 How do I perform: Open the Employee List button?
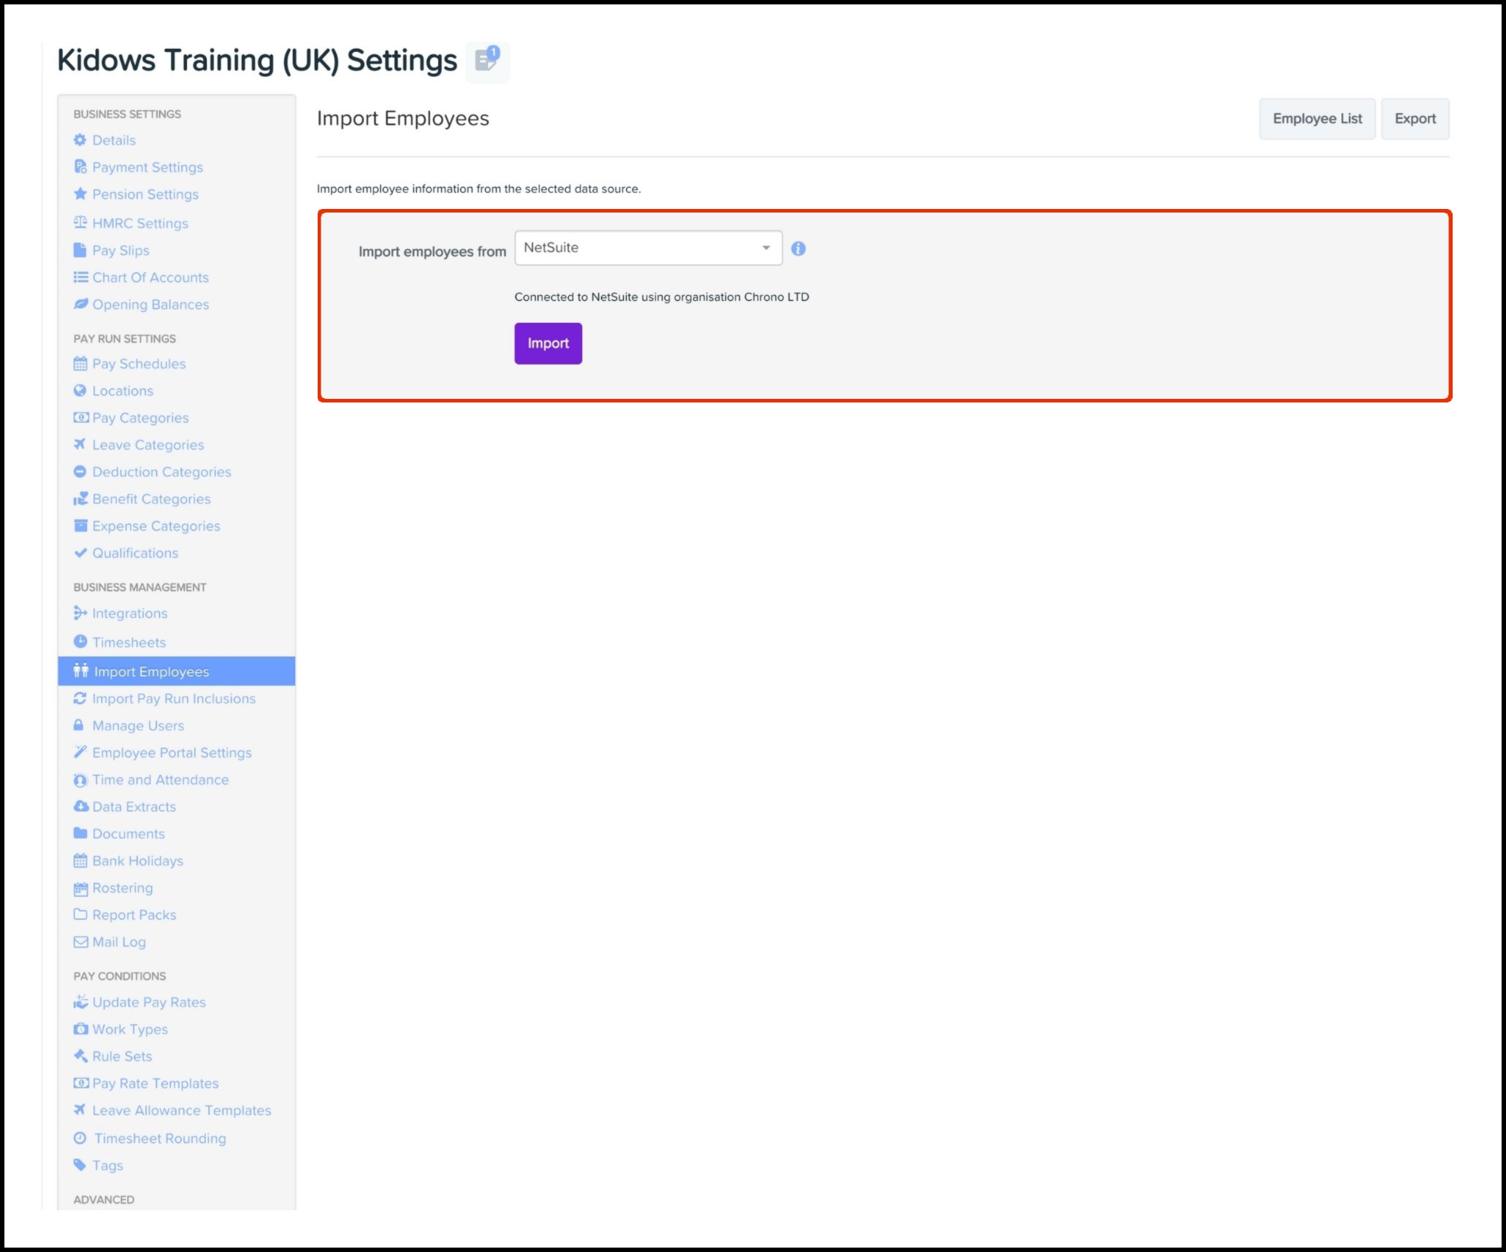(x=1316, y=119)
